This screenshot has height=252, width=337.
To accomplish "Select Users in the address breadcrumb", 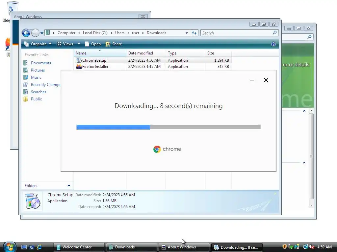I will pyautogui.click(x=120, y=33).
